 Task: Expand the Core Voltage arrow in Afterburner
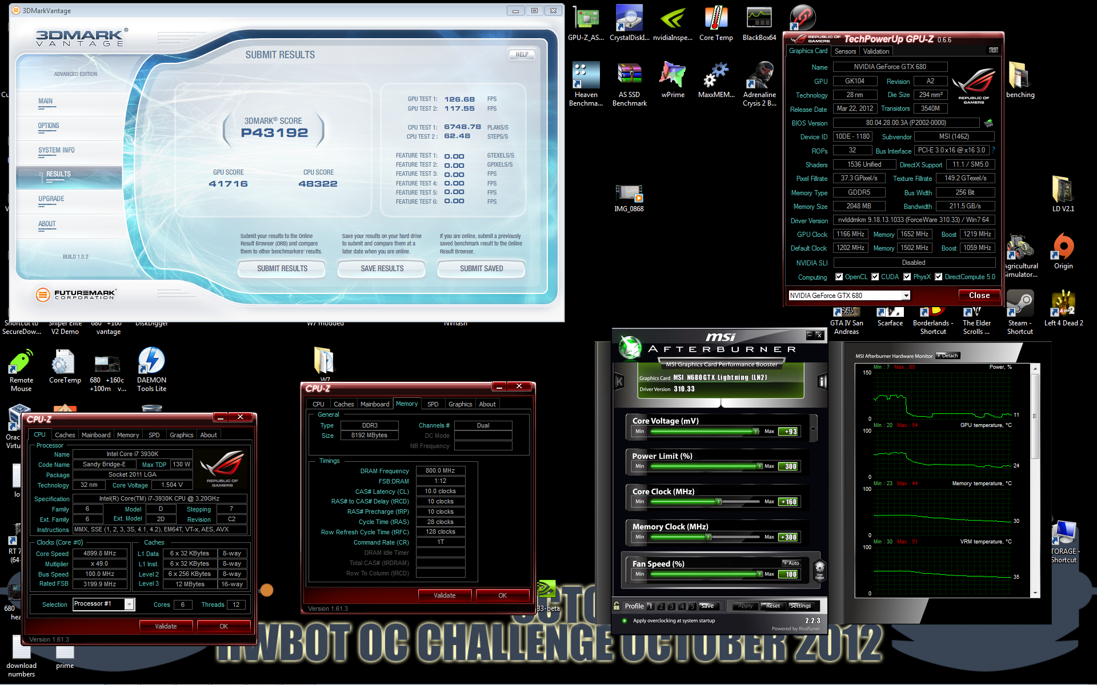point(813,429)
